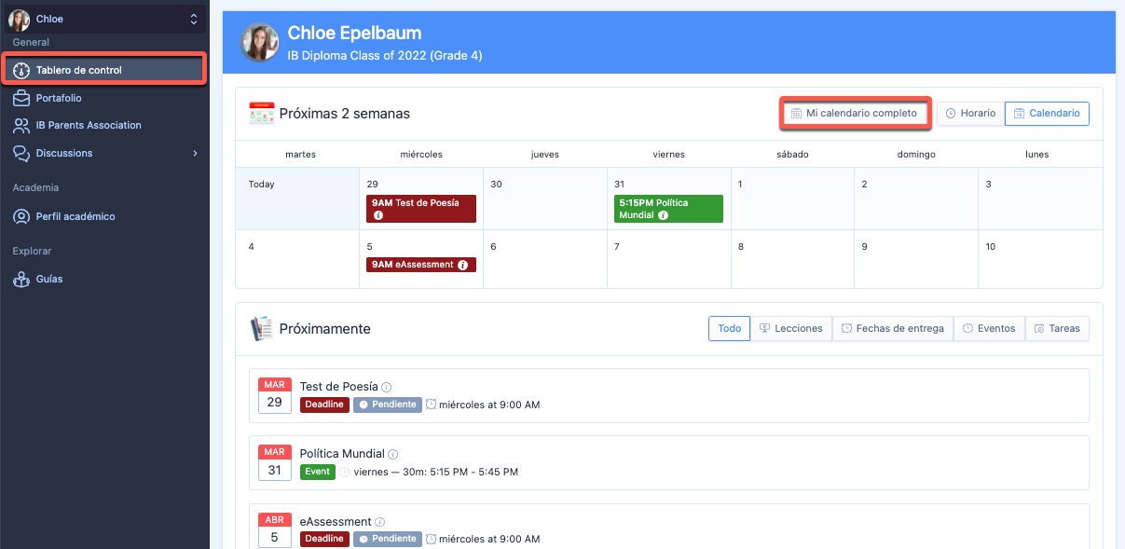Click info icon on Política Mundial calendar event
This screenshot has width=1125, height=549.
coord(663,215)
